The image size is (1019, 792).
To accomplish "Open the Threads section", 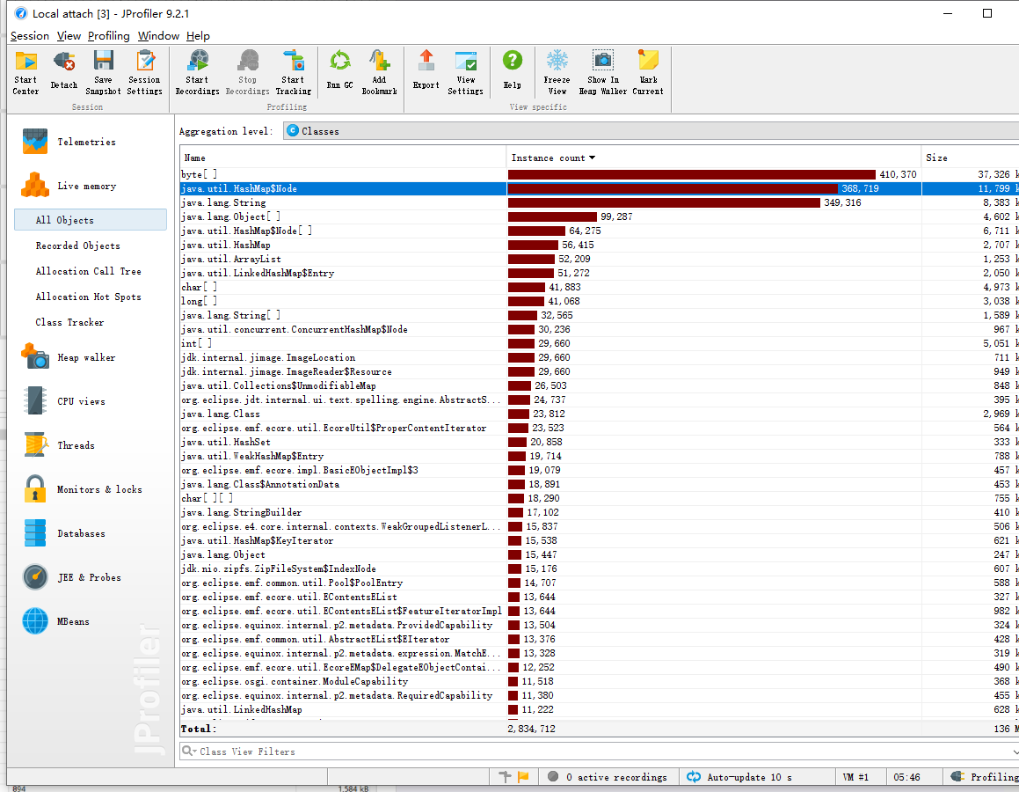I will [59, 445].
